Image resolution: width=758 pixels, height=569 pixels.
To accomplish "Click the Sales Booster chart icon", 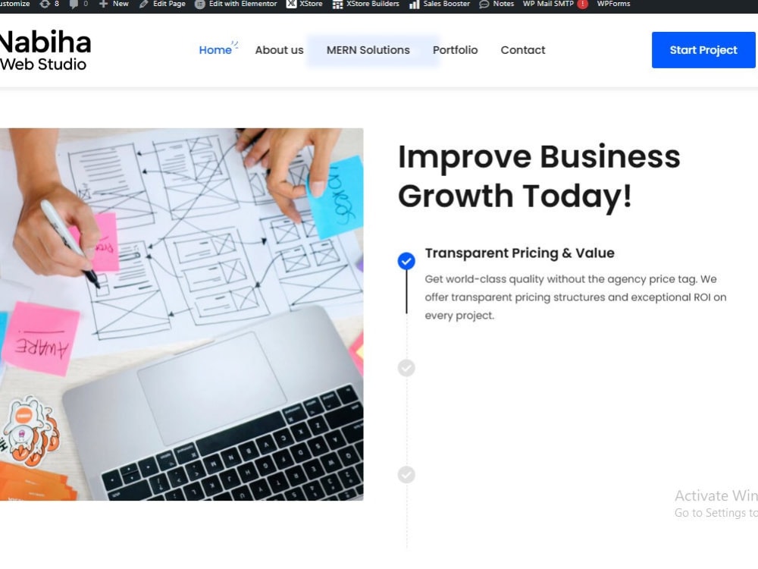I will coord(415,5).
